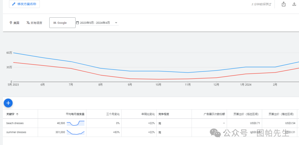This screenshot has height=145, width=299.
Task: Open the Google search network selector
Action: pos(62,23)
